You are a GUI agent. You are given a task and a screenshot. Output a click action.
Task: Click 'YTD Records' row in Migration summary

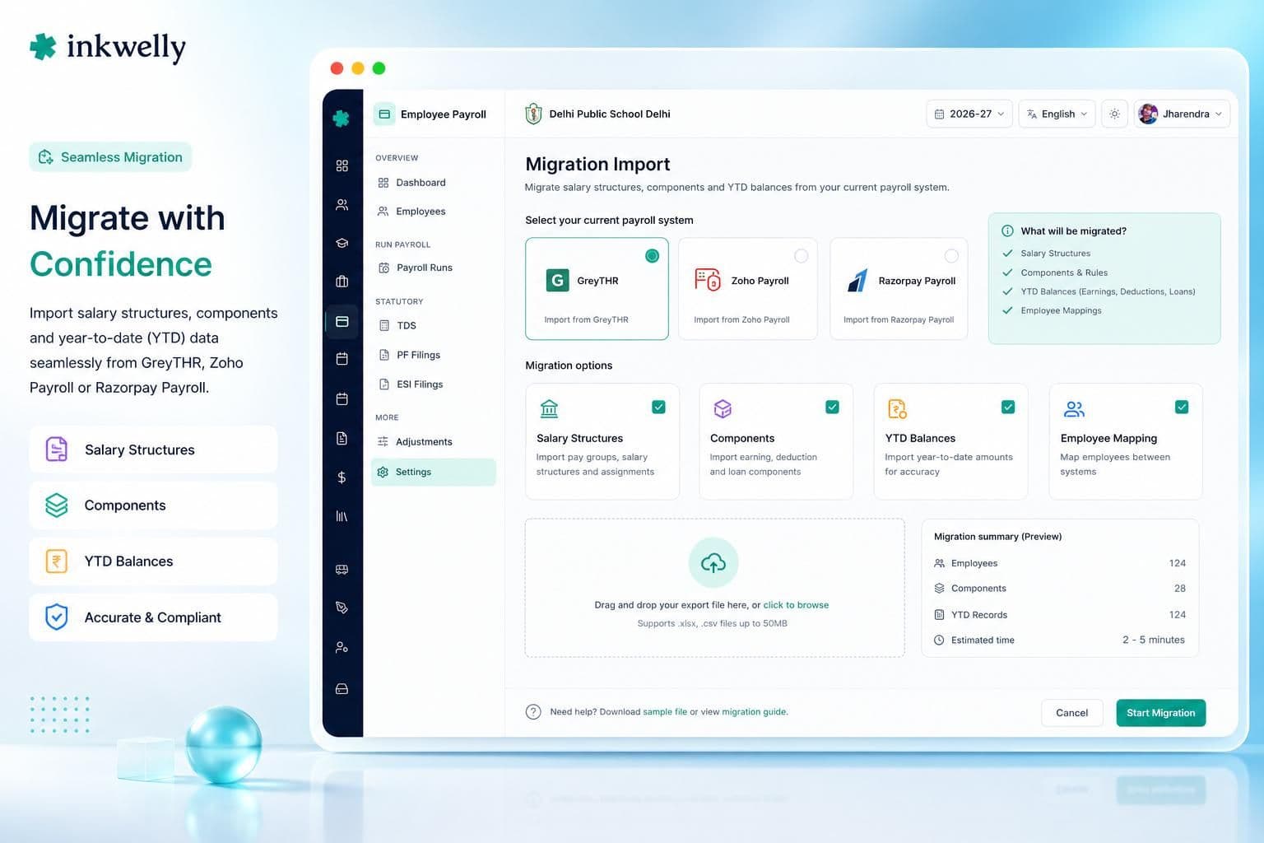[1060, 615]
